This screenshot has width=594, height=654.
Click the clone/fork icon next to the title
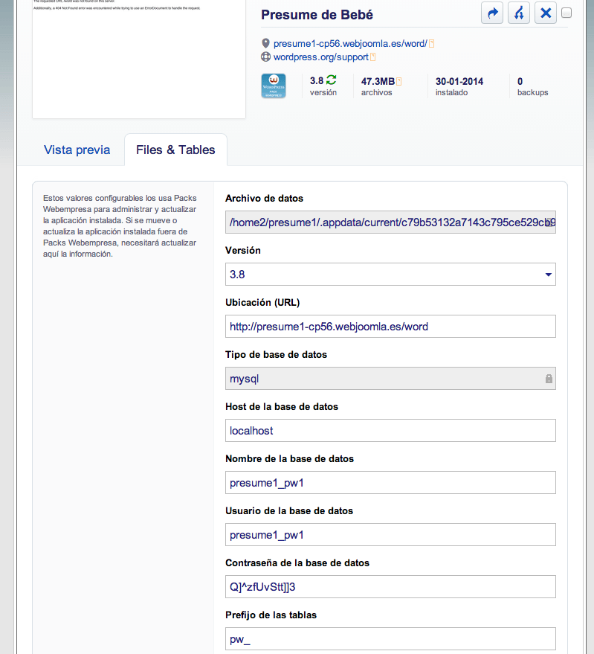click(x=519, y=13)
